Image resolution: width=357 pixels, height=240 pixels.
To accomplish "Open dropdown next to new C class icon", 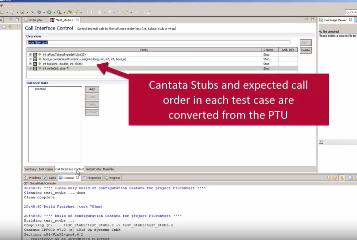I will point(27,13).
